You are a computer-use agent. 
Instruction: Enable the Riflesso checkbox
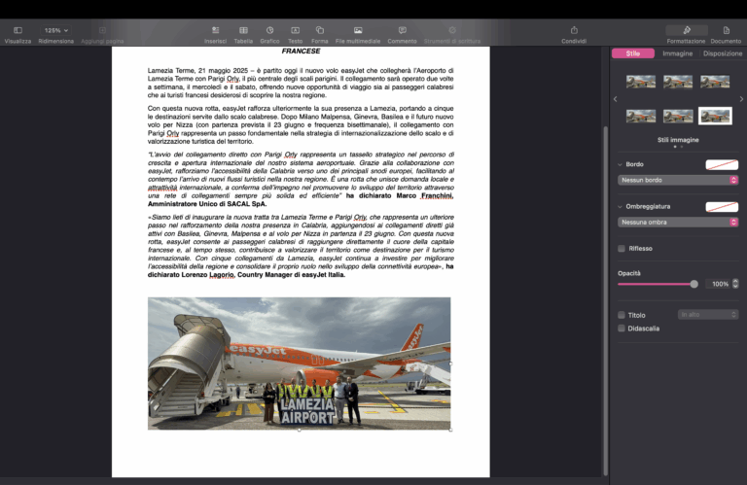pyautogui.click(x=622, y=249)
